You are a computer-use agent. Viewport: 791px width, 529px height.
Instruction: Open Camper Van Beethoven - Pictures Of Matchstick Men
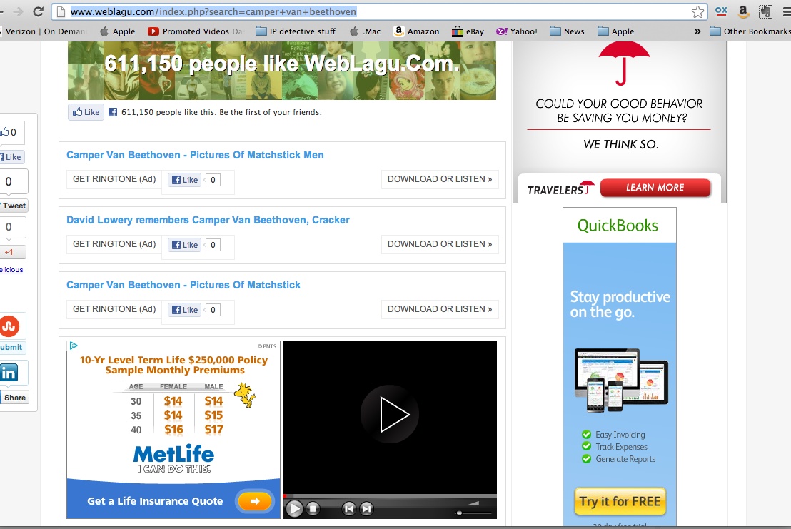pos(195,155)
